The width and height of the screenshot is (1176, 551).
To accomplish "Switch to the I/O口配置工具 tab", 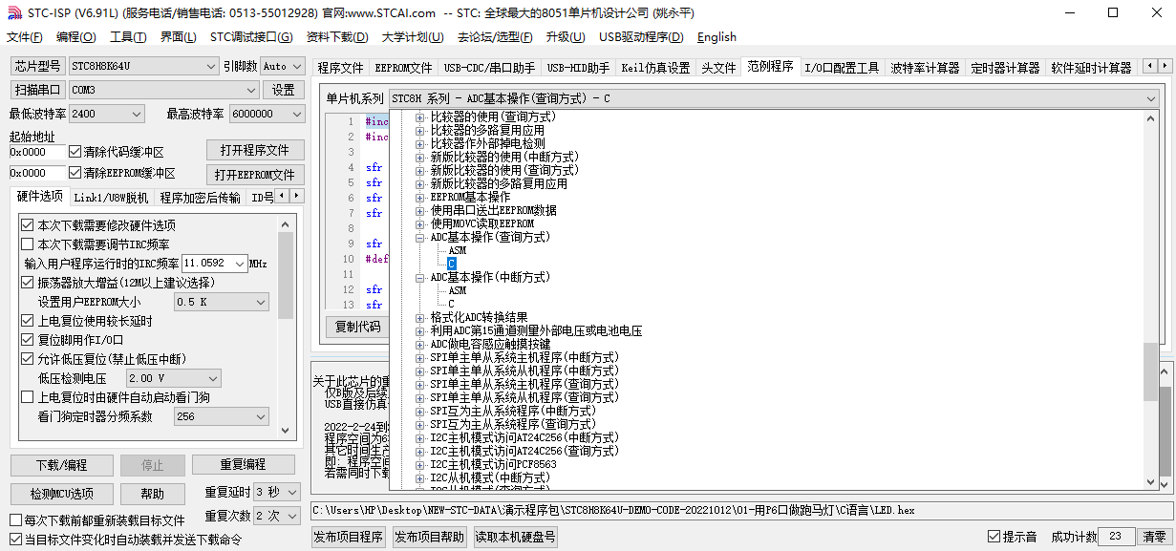I will 841,68.
